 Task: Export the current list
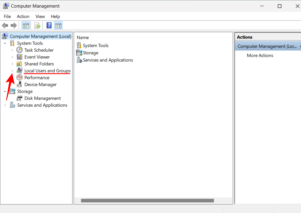click(x=37, y=25)
